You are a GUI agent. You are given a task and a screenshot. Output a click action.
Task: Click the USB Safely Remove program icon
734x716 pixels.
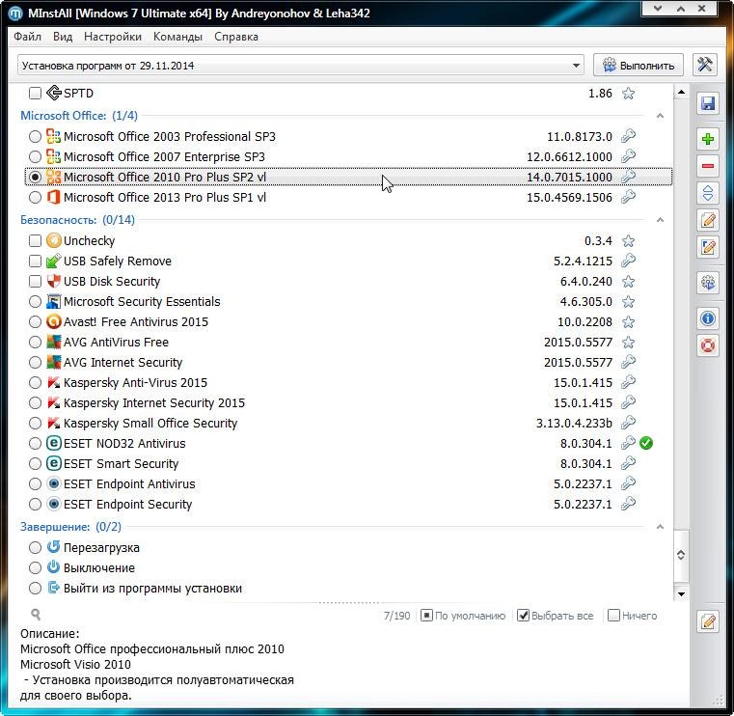click(x=54, y=261)
